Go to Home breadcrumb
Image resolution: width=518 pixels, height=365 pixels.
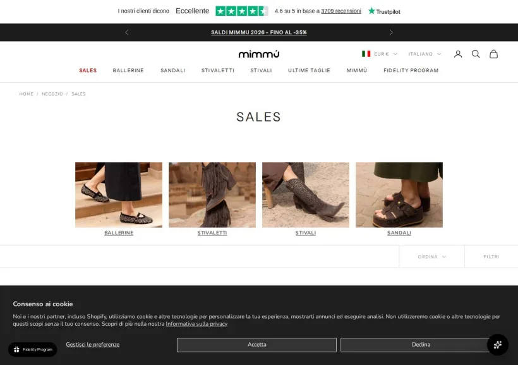point(27,94)
